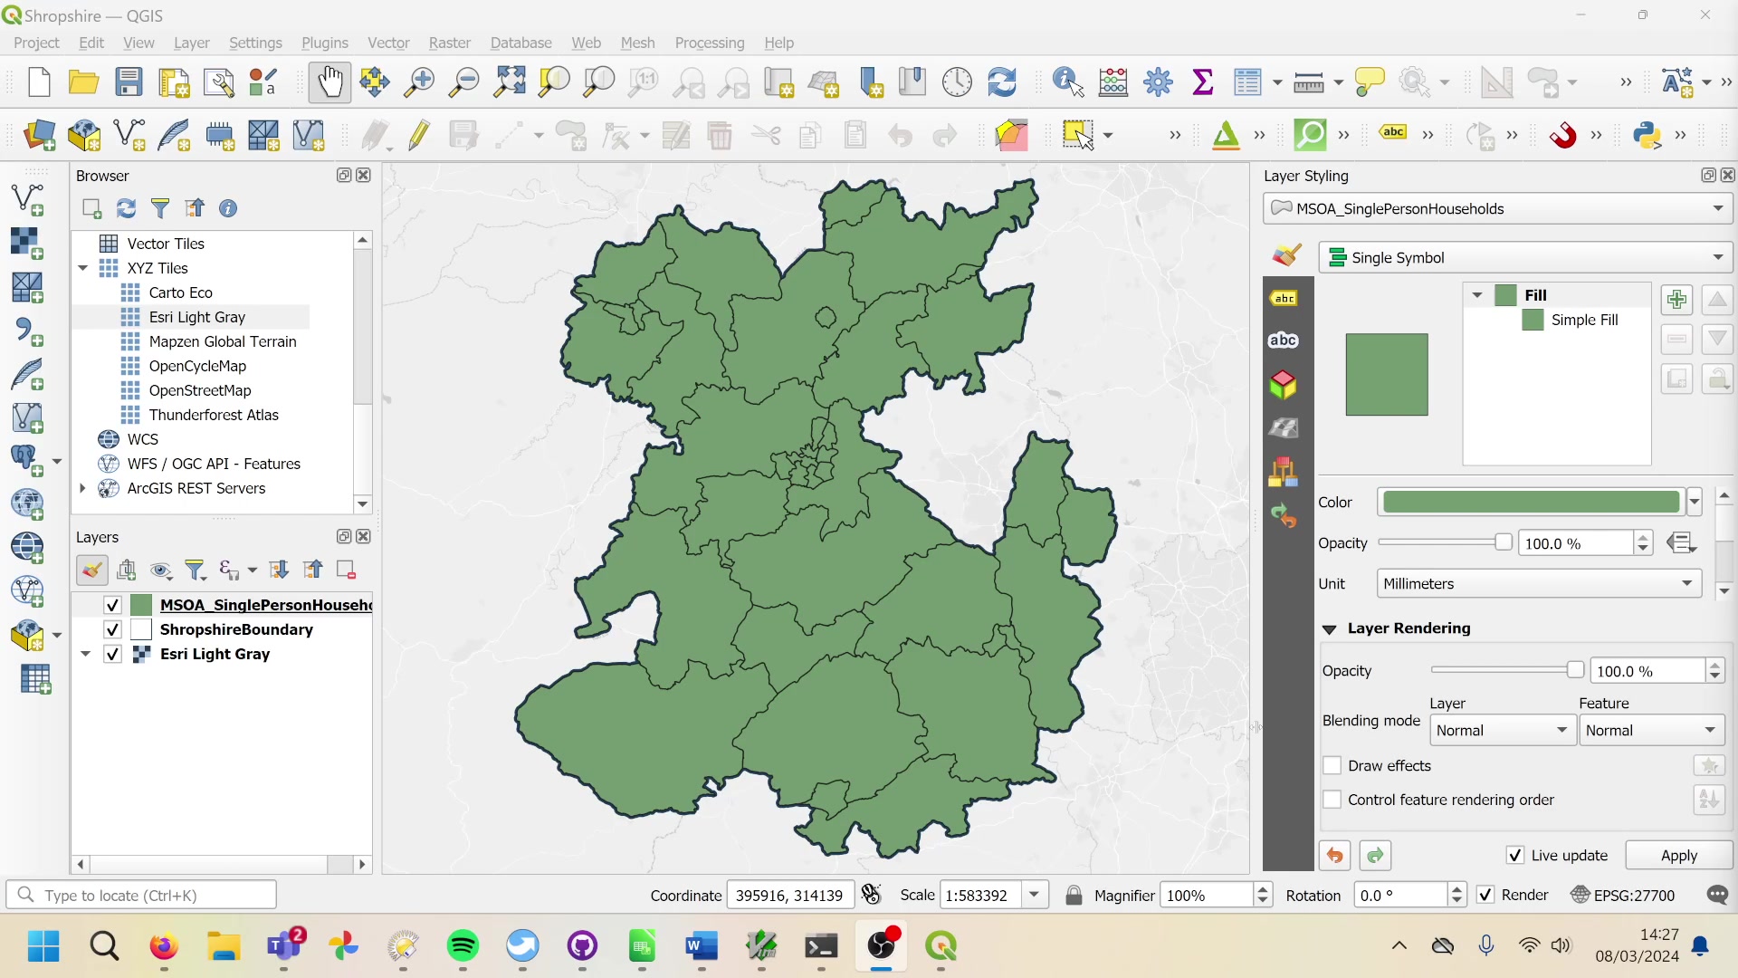This screenshot has height=978, width=1738.
Task: Open the Attribute Table
Action: coord(1249,81)
